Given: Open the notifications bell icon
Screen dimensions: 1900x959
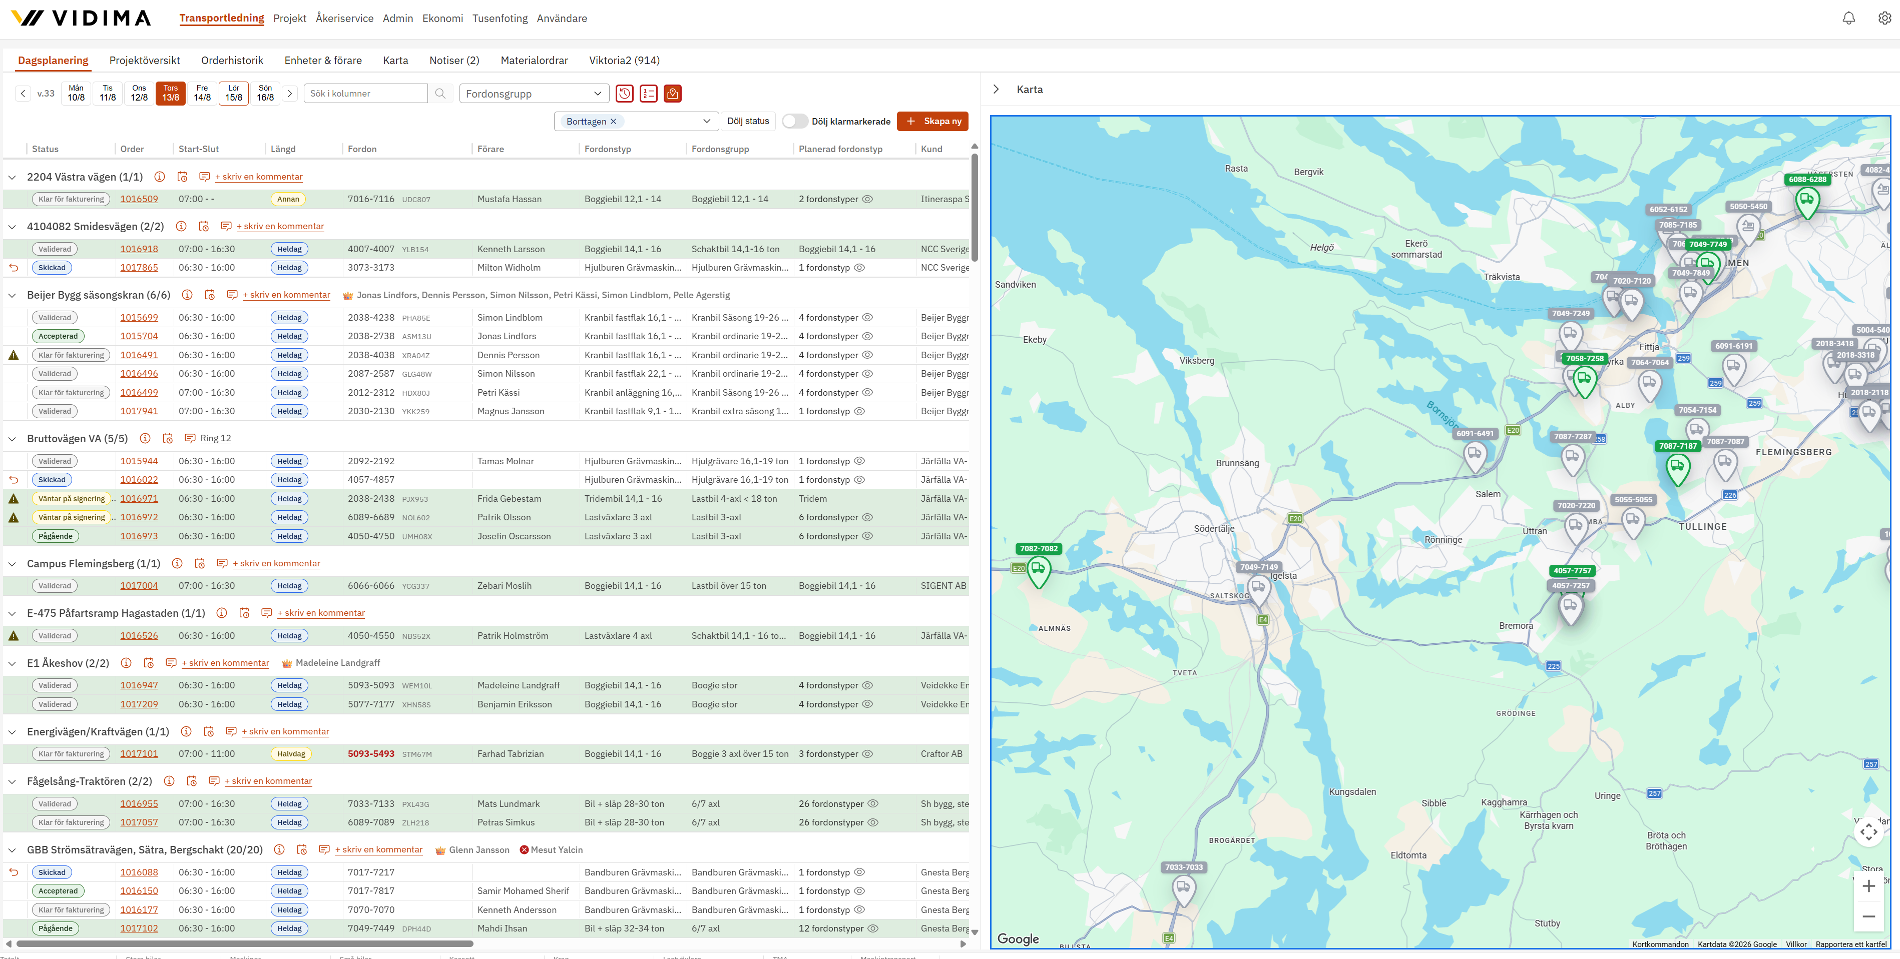Looking at the screenshot, I should click(x=1848, y=19).
